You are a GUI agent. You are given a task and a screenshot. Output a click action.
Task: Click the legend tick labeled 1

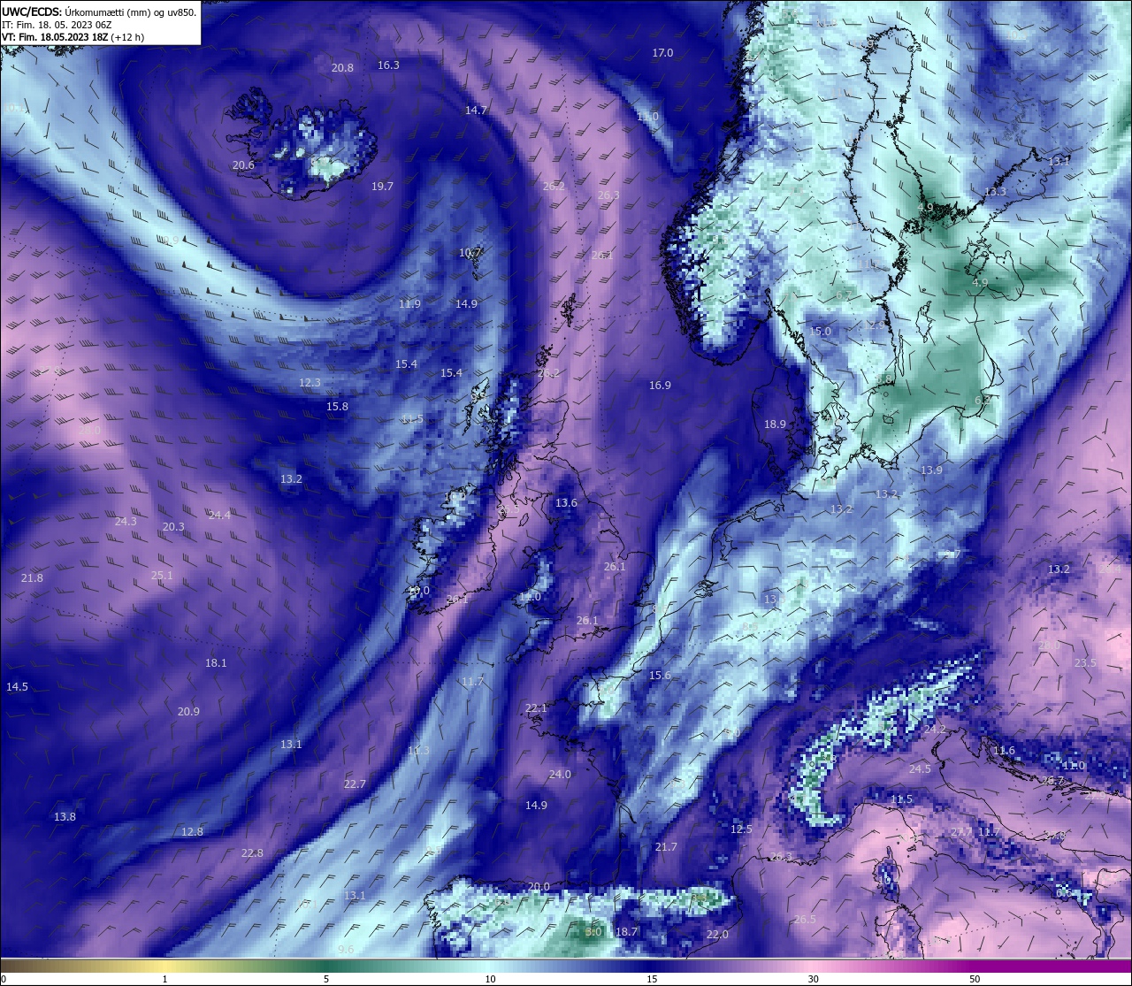click(164, 979)
